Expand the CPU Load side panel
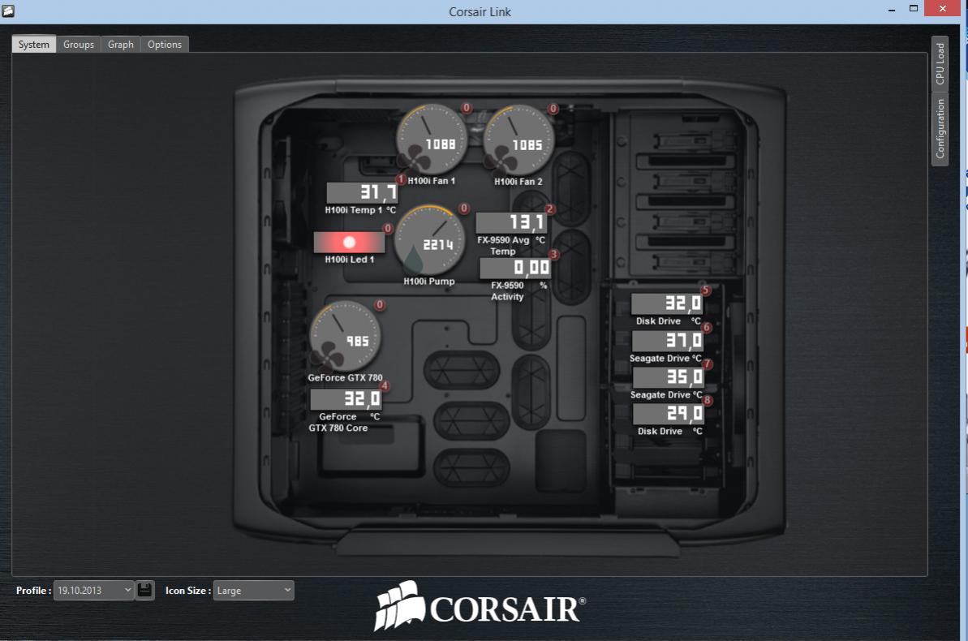This screenshot has width=968, height=641. coord(940,63)
